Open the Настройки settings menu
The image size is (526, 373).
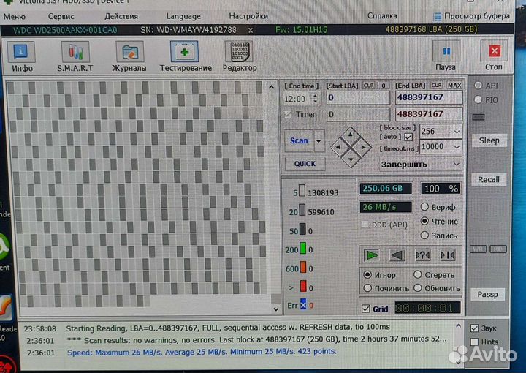pos(248,16)
